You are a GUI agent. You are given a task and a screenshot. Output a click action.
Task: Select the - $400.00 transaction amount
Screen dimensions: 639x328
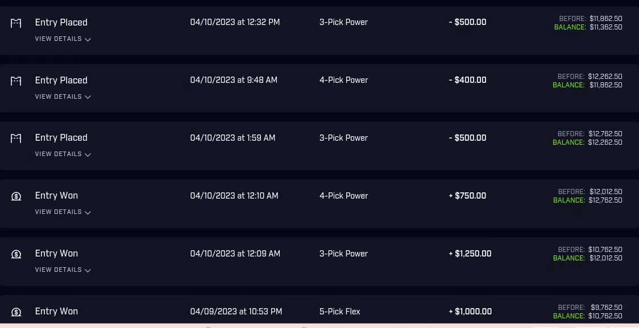(467, 81)
